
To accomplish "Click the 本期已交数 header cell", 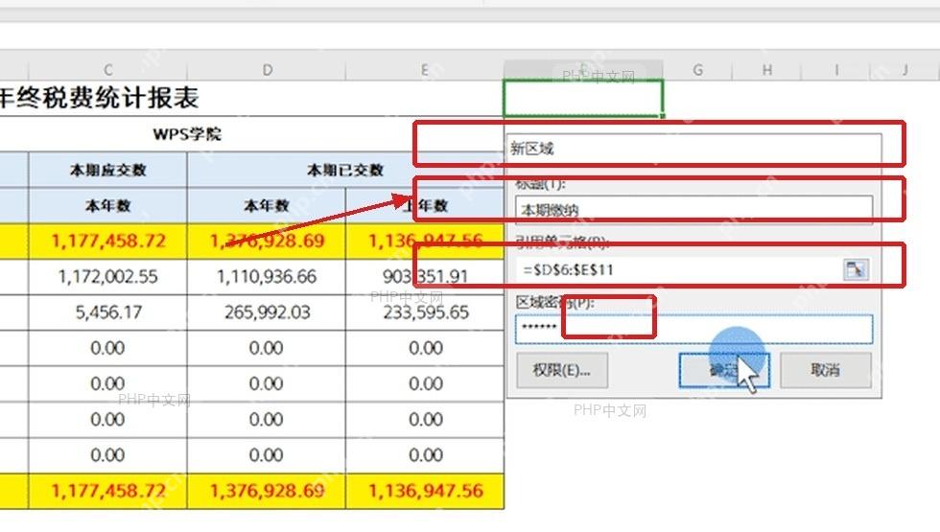I will 345,171.
